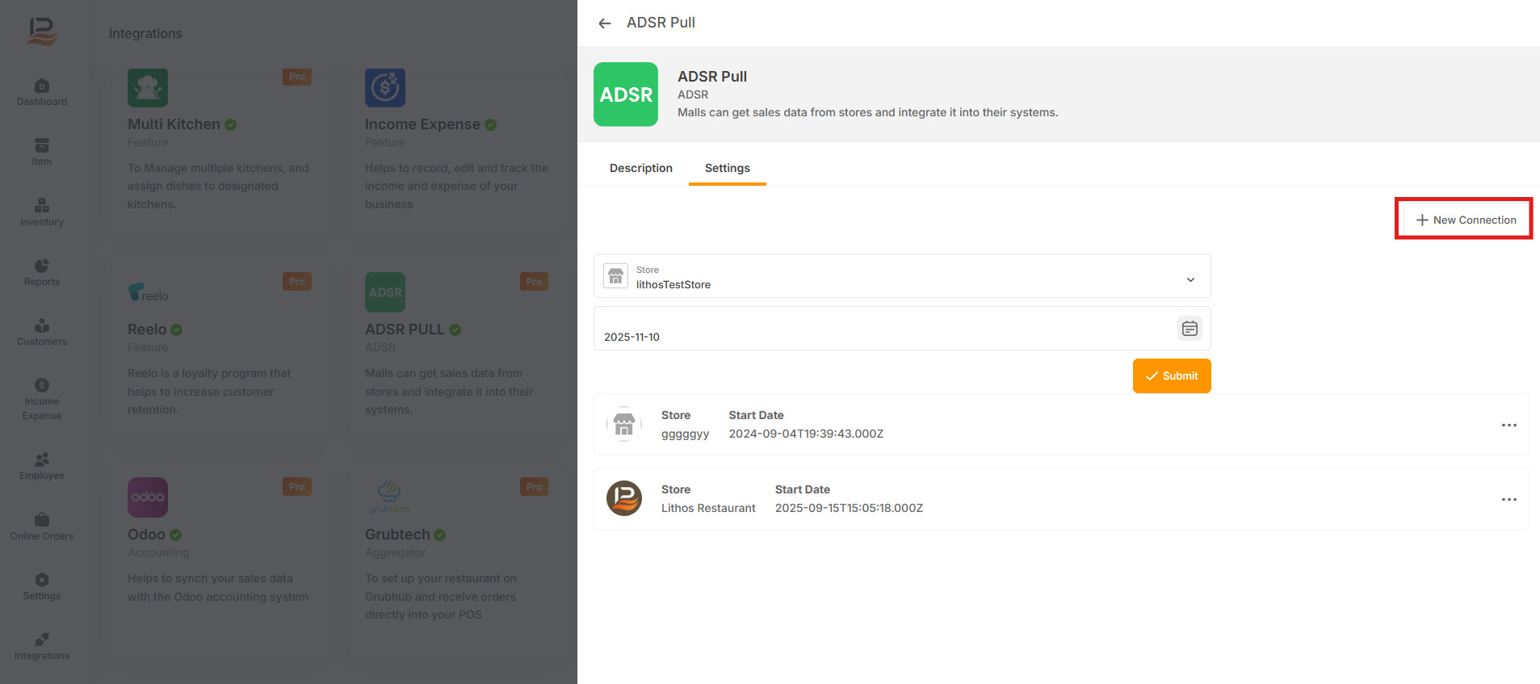Go to Inventory in the sidebar
This screenshot has width=1540, height=684.
pyautogui.click(x=42, y=212)
